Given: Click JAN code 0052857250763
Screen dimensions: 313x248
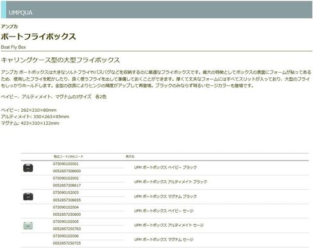Looking at the screenshot, I should [67, 229].
